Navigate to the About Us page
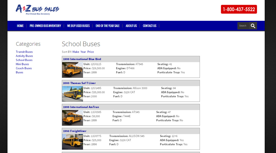276x153 pixels. (x=131, y=26)
